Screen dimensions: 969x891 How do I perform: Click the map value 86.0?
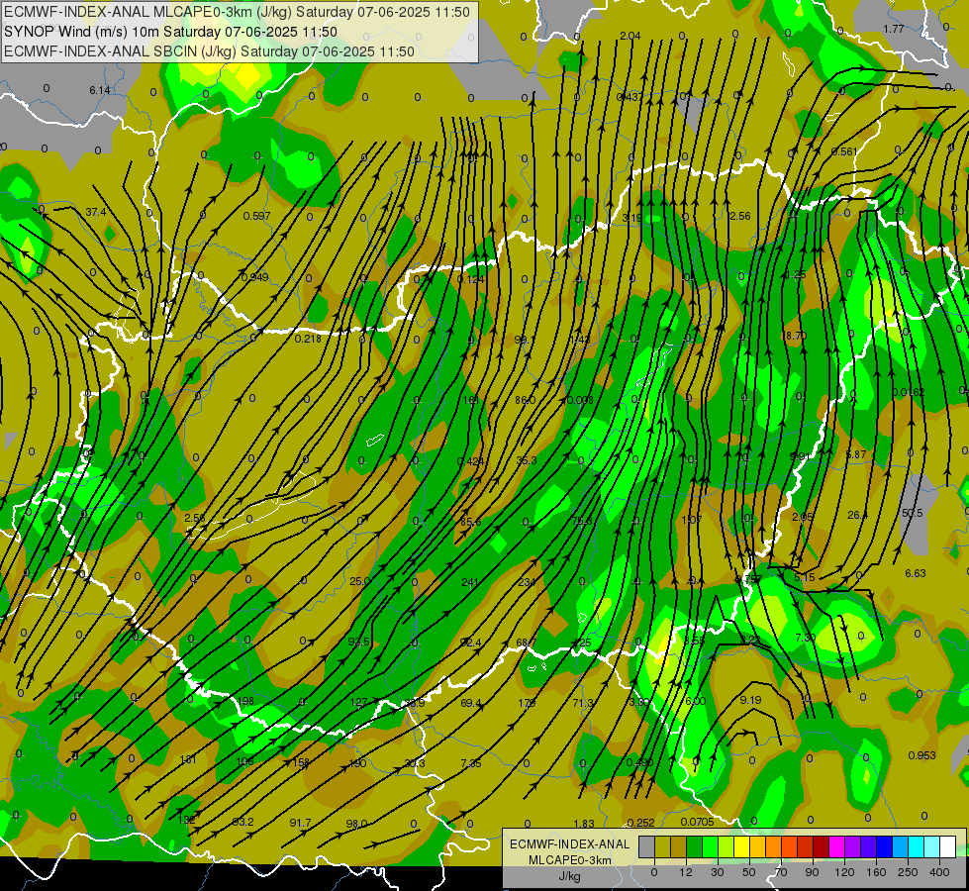(x=526, y=400)
